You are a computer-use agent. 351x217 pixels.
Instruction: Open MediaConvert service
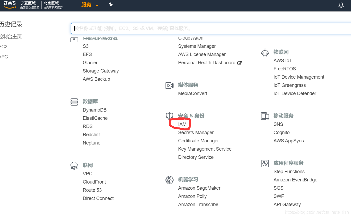pyautogui.click(x=193, y=93)
